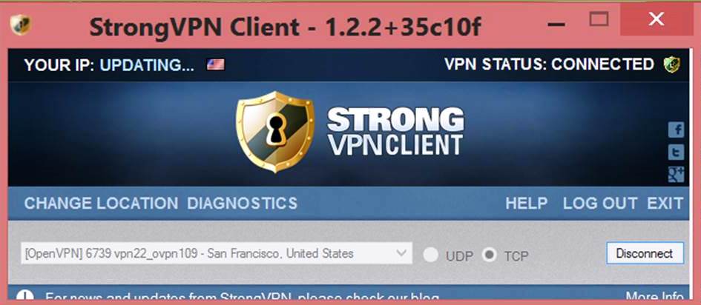The height and width of the screenshot is (305, 701).
Task: Click the Google Plus icon
Action: point(676,175)
